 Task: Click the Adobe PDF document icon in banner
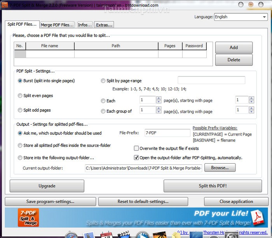pyautogui.click(x=258, y=217)
